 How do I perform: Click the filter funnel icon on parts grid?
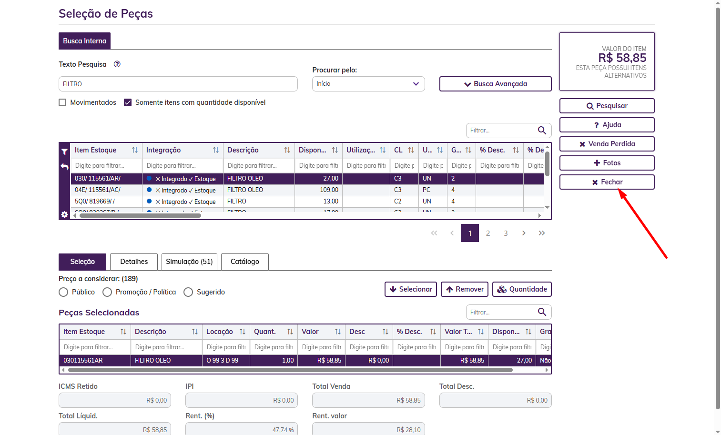click(64, 152)
